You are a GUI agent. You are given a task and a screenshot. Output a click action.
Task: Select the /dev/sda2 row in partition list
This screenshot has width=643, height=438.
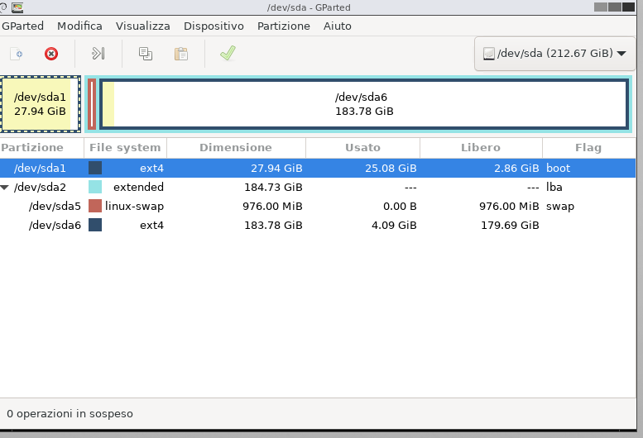[x=318, y=187]
